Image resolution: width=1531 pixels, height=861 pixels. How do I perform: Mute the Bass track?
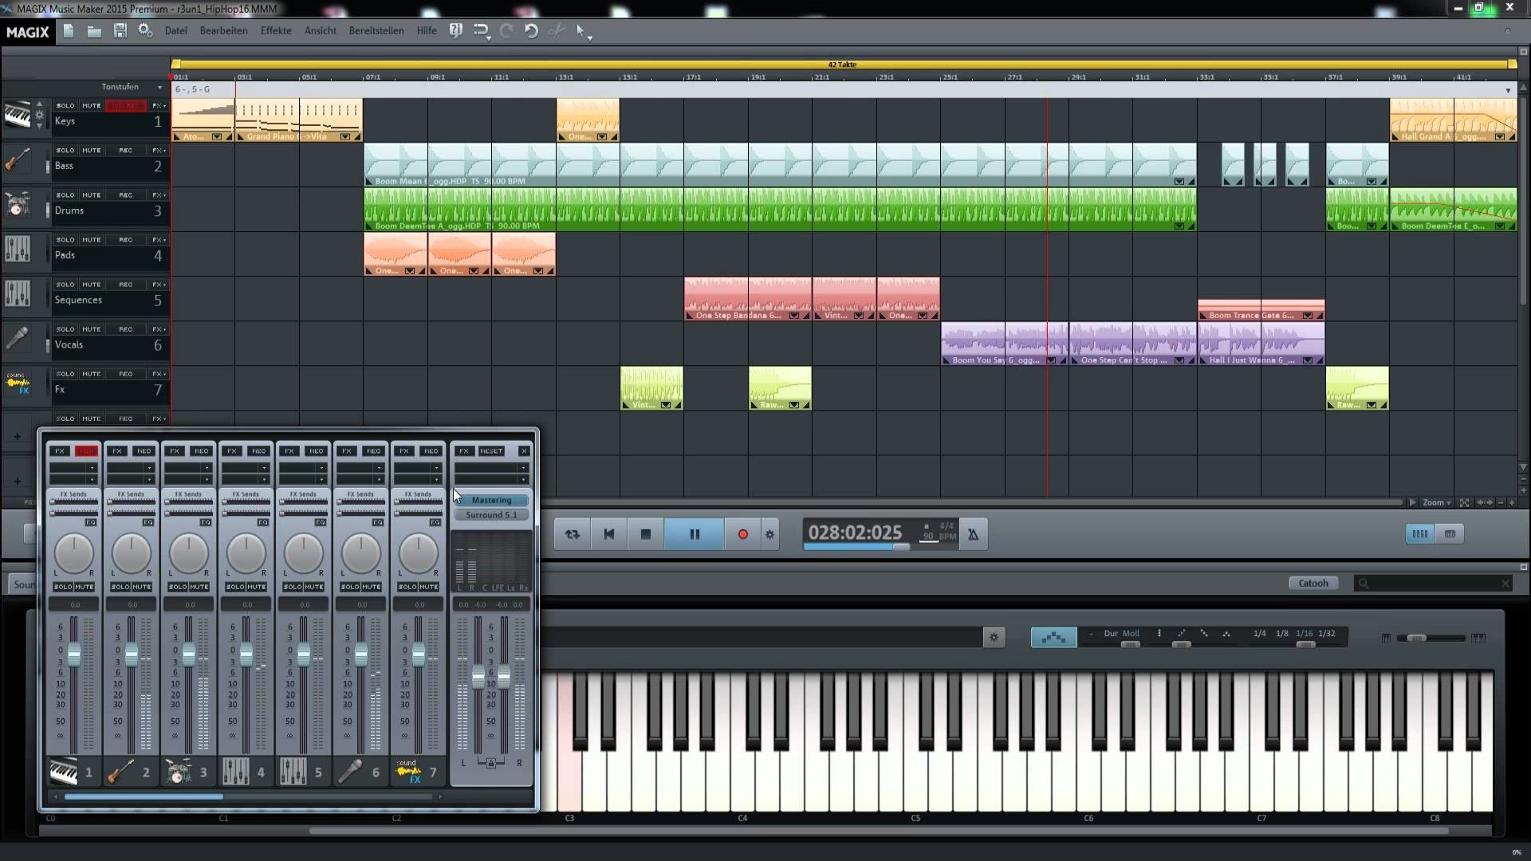pyautogui.click(x=91, y=150)
